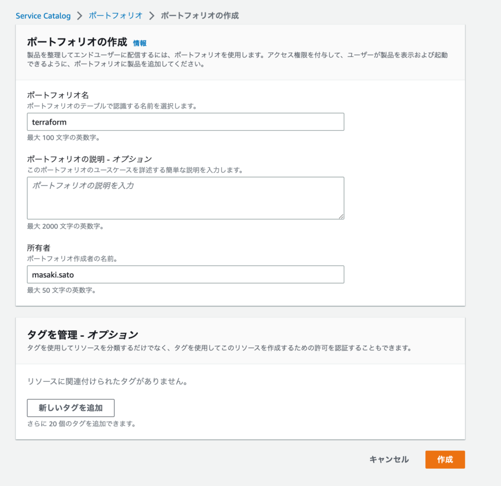Click the ポートフォリオの説明 - オプション label
Viewport: 501px width, 486px height.
click(89, 159)
